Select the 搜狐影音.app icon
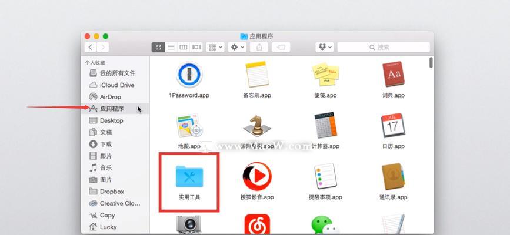The width and height of the screenshot is (510, 235). pyautogui.click(x=257, y=176)
